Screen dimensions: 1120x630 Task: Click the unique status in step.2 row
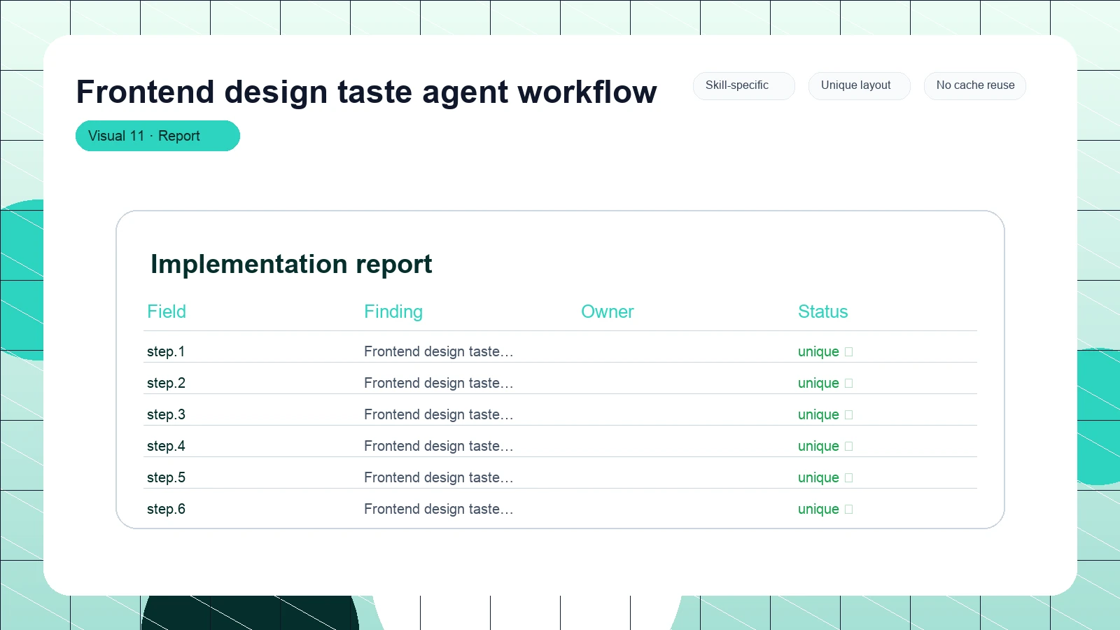click(818, 383)
